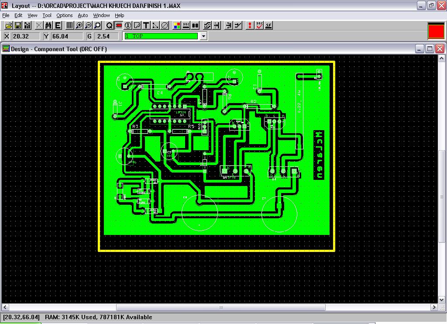
Task: Select Add/Edit Route mode icon
Action: (238, 26)
